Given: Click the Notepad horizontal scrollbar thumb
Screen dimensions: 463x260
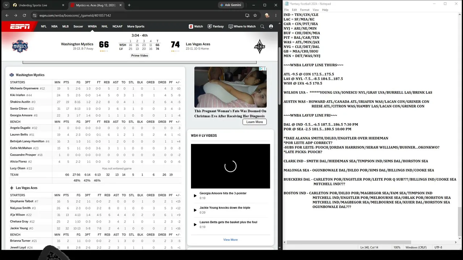Looking at the screenshot, I should click(349, 242).
